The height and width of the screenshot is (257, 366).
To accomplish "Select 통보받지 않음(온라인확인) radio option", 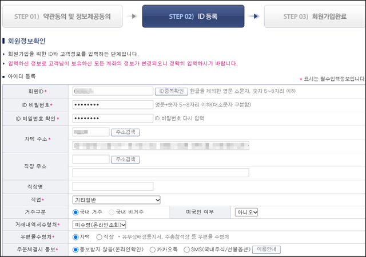I will pos(75,250).
